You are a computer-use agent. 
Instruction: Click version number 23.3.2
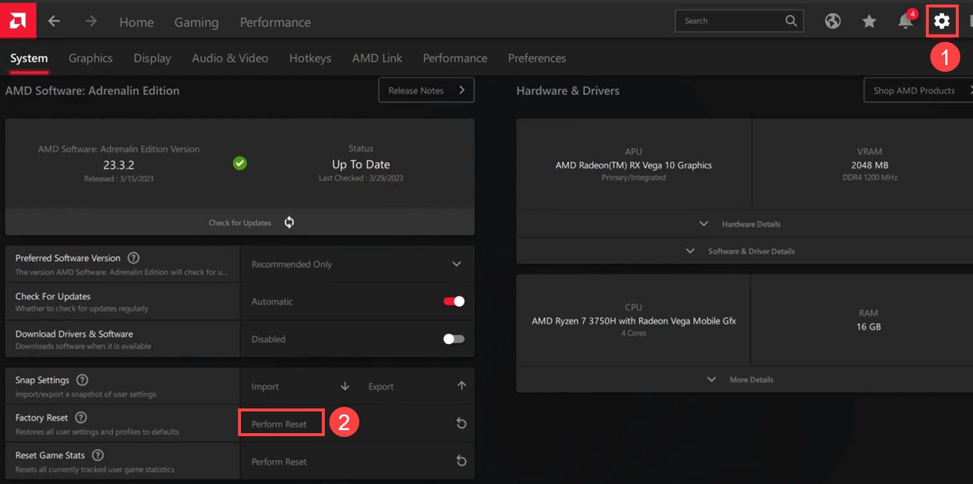pos(118,165)
